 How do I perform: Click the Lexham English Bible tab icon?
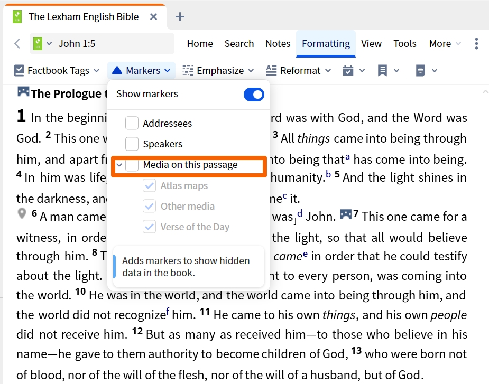click(x=17, y=16)
